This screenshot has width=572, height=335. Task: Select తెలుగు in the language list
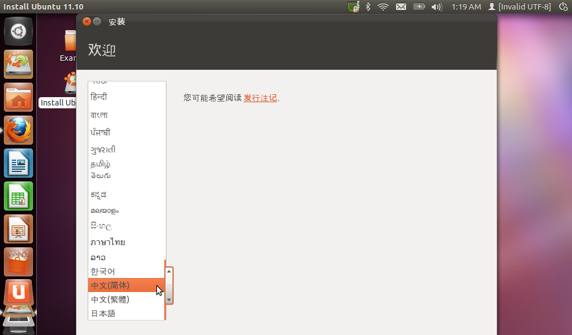click(126, 176)
